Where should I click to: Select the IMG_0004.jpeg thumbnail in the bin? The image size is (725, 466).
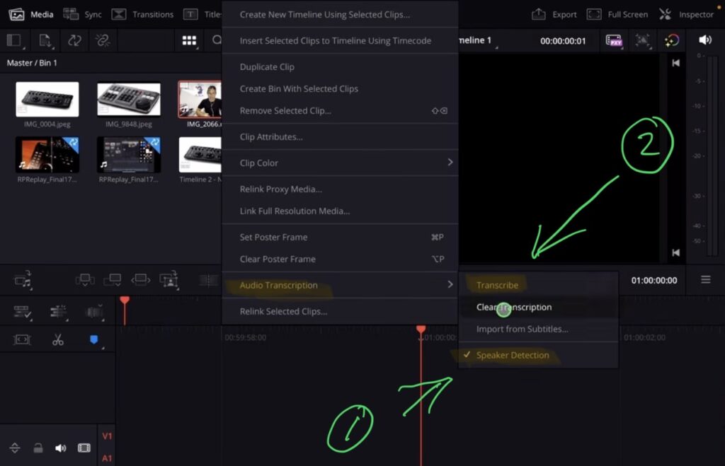pos(47,99)
